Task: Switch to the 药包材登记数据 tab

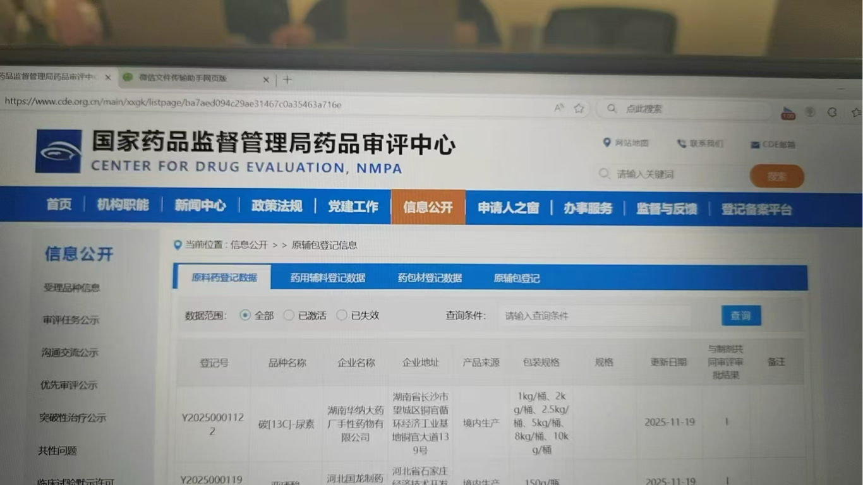Action: (430, 278)
